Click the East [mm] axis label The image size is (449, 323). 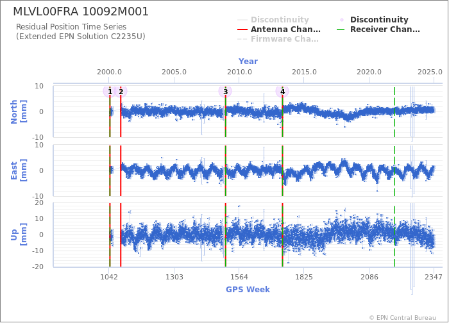tap(19, 170)
